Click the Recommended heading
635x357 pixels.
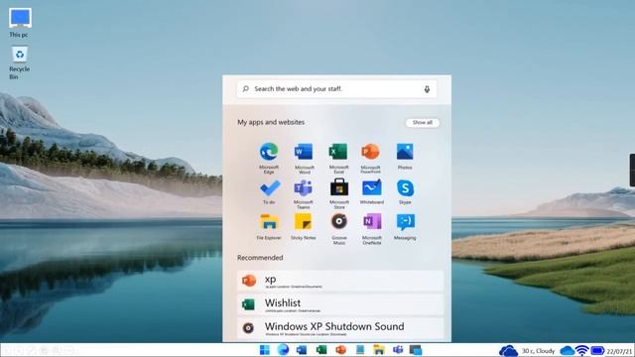260,258
